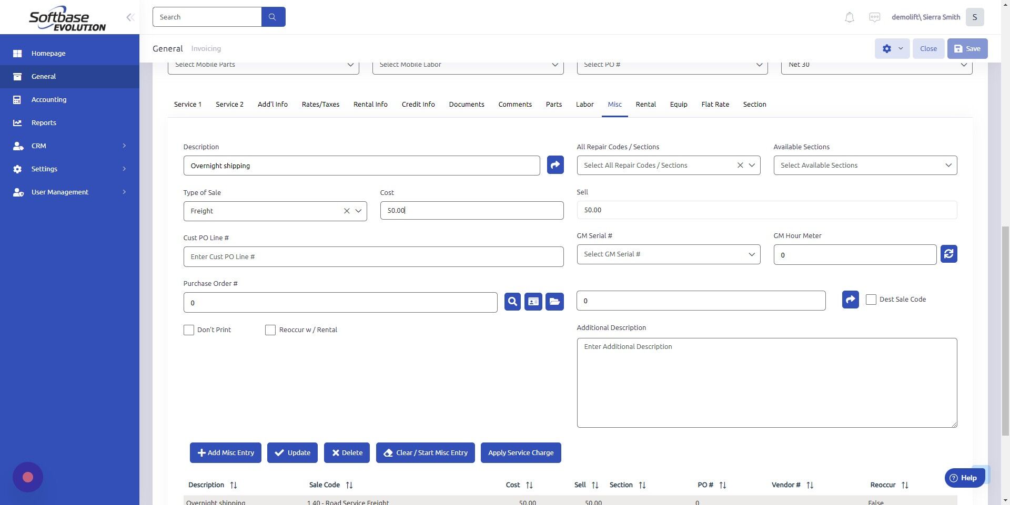Switch to the Parts tab

click(x=553, y=104)
